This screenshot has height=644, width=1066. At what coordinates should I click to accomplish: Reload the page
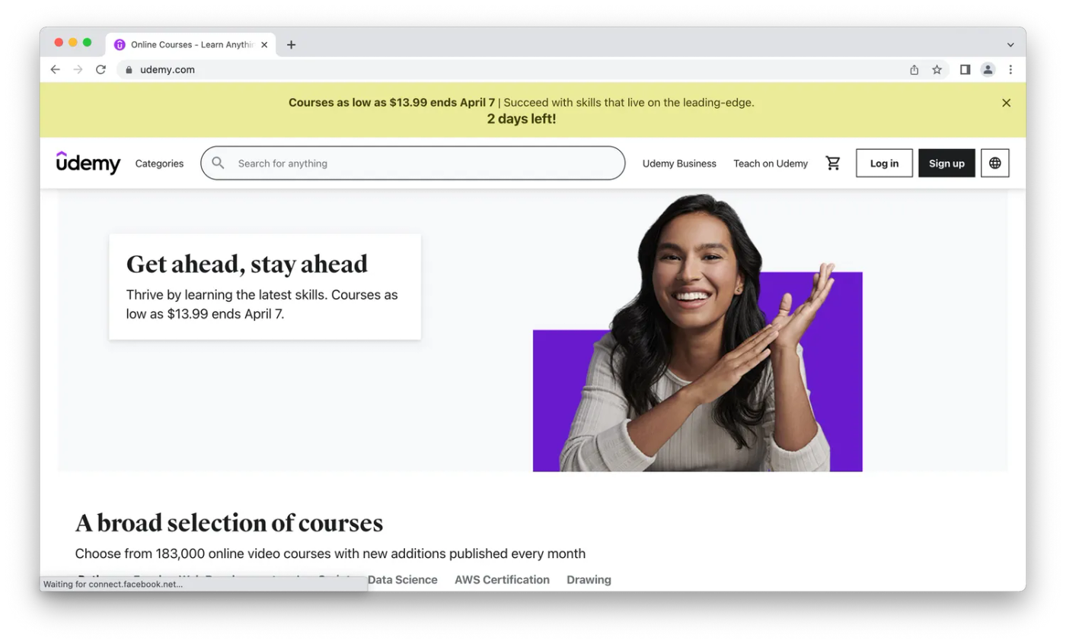(x=101, y=69)
